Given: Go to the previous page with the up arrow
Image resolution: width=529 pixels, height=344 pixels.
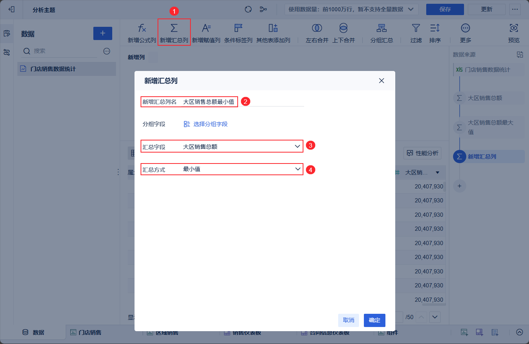Looking at the screenshot, I should [422, 317].
